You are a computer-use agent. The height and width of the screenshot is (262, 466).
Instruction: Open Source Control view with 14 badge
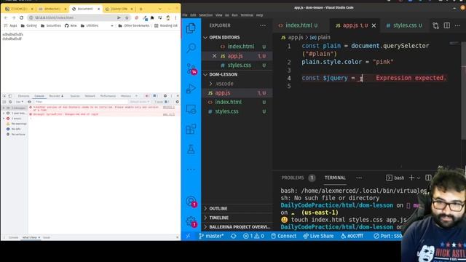pos(191,69)
